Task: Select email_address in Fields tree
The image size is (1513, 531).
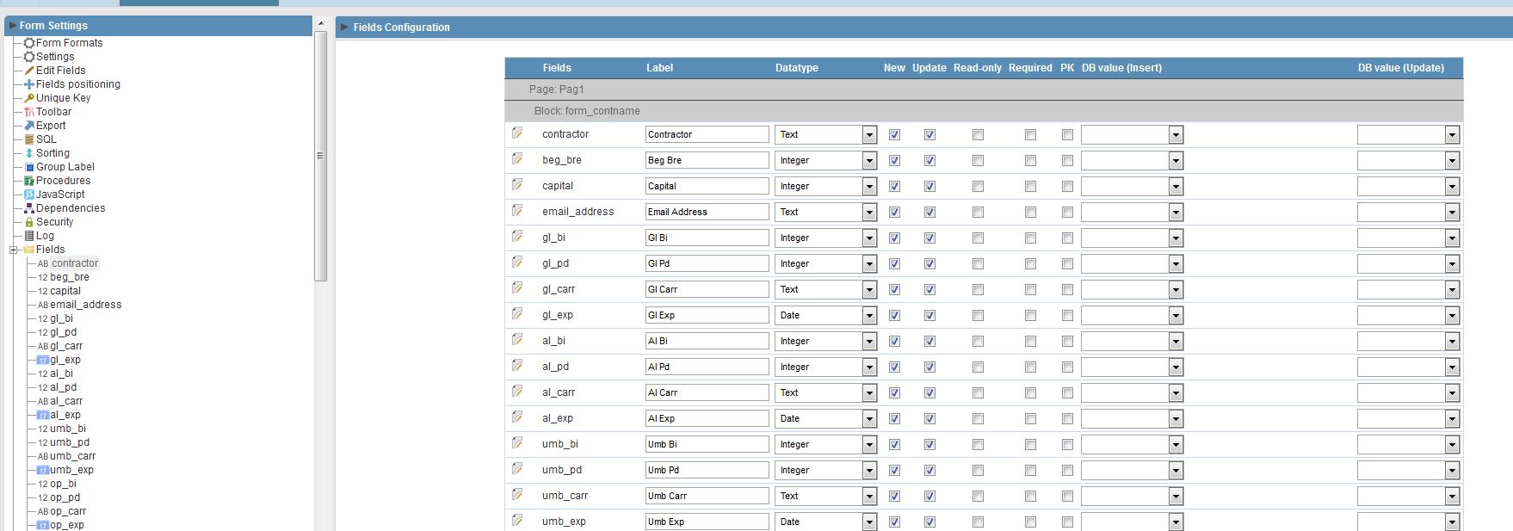Action: [x=85, y=305]
